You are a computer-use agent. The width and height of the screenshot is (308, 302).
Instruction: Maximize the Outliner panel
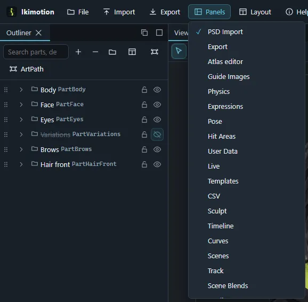click(x=159, y=33)
